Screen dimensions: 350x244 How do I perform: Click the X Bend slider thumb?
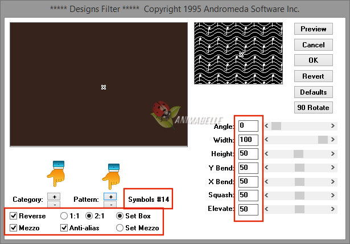299,182
